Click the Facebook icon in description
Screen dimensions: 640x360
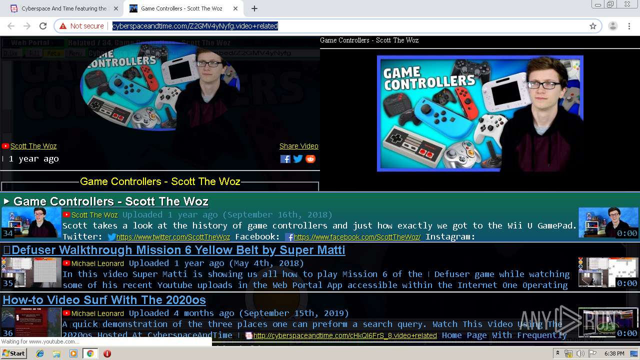tap(289, 237)
